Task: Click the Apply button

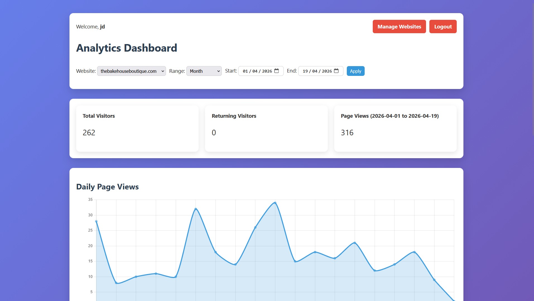Action: 355,71
